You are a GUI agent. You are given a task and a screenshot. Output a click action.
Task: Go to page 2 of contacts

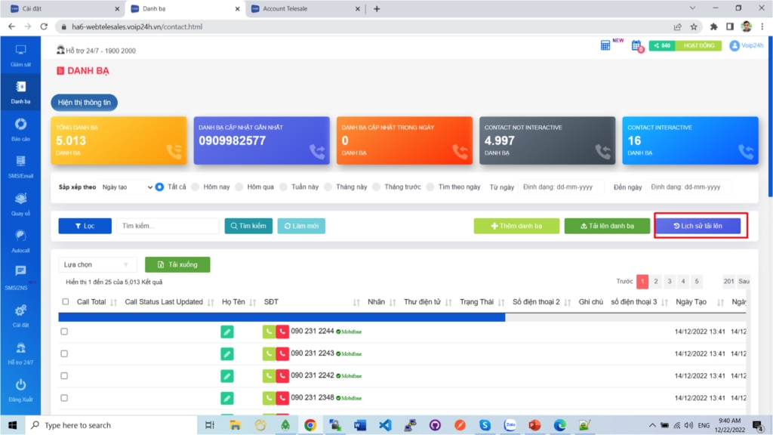[656, 281]
